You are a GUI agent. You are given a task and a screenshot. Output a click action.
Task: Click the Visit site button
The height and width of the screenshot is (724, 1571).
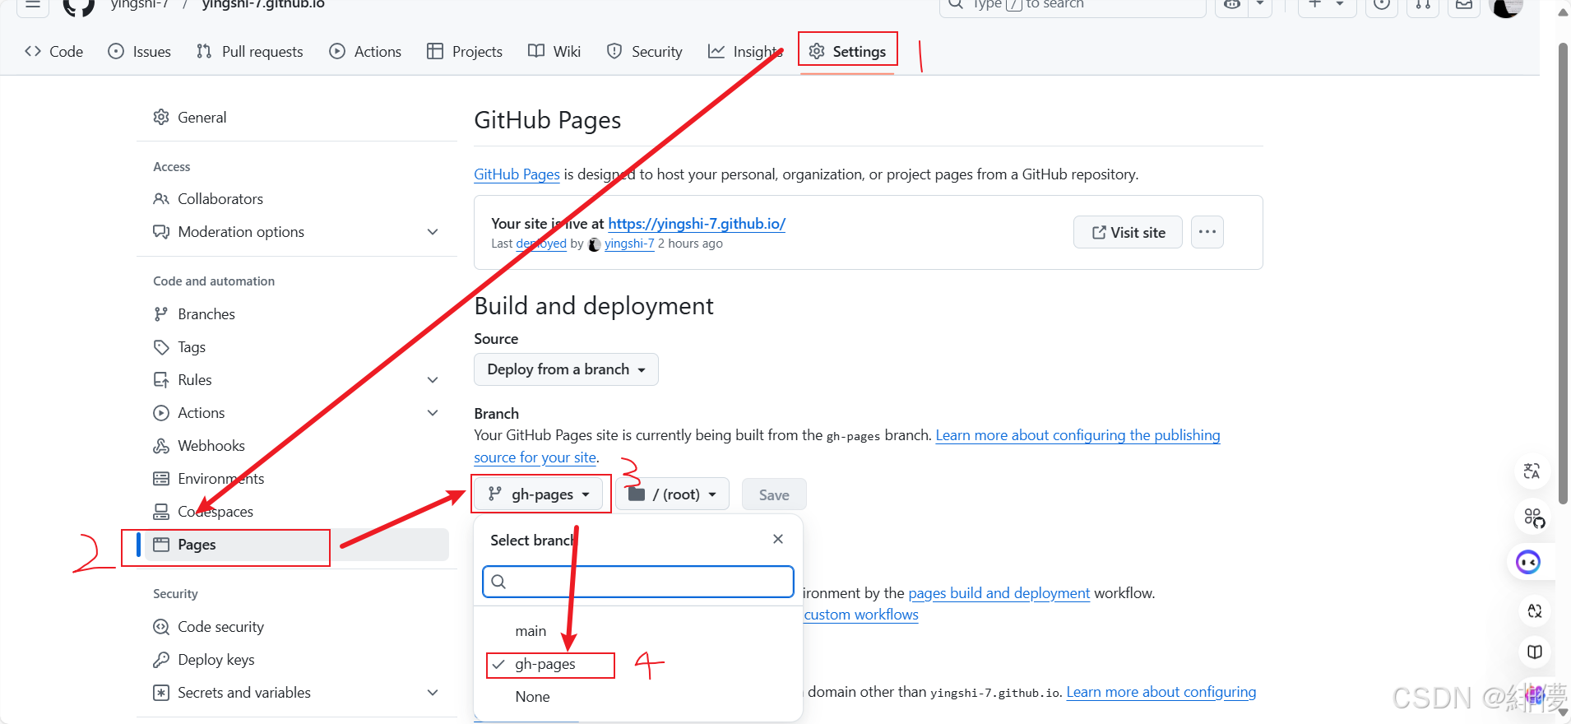pos(1128,232)
